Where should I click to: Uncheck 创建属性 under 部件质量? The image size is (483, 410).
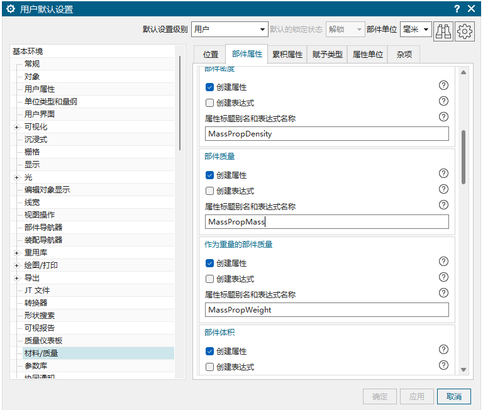pyautogui.click(x=210, y=175)
